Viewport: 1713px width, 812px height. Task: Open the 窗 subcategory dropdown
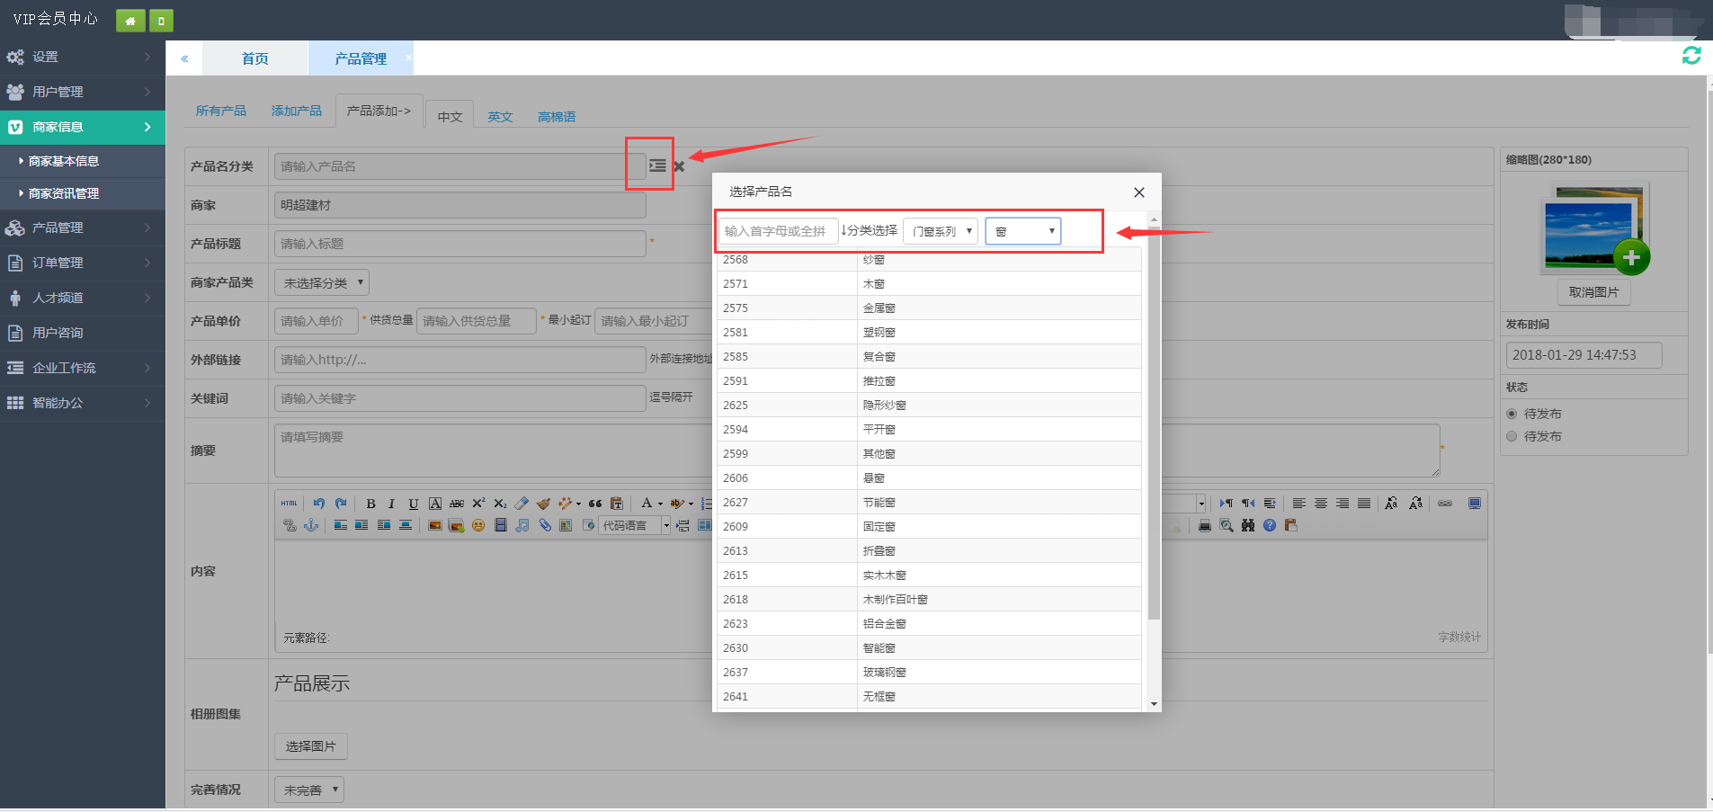pyautogui.click(x=1023, y=231)
